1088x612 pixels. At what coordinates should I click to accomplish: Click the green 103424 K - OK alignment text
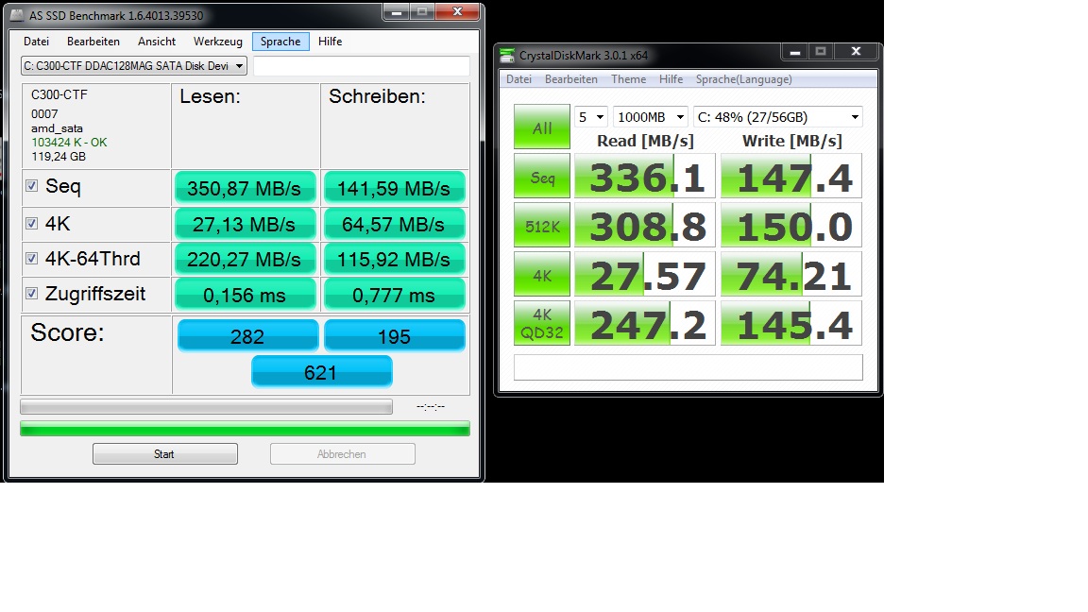69,143
